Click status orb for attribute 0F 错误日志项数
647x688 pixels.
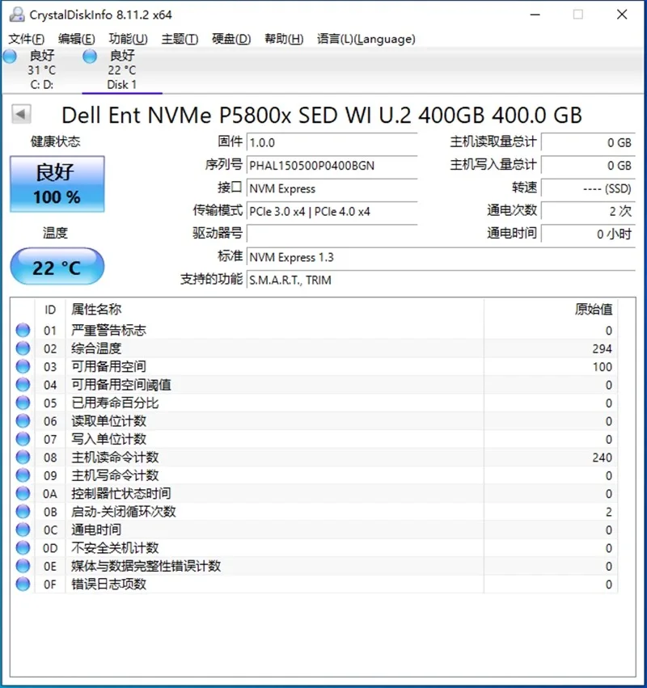coord(23,584)
